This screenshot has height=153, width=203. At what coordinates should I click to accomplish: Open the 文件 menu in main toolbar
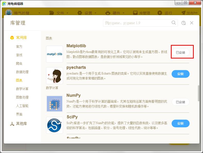[59, 13]
